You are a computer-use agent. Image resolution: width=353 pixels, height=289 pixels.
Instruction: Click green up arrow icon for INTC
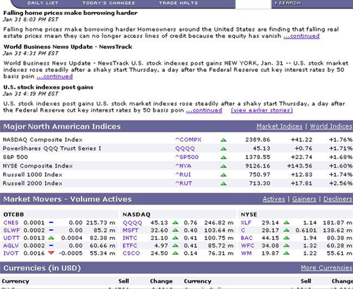coord(175,238)
